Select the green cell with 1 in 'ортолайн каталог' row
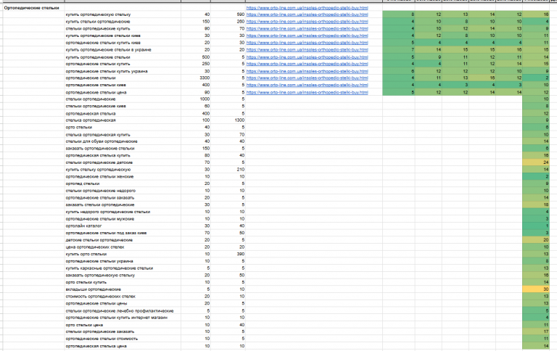The height and width of the screenshot is (351, 557). tap(536, 226)
